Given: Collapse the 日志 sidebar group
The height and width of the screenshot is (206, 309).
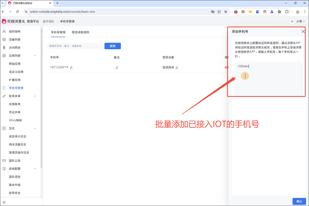Looking at the screenshot, I should 35,128.
